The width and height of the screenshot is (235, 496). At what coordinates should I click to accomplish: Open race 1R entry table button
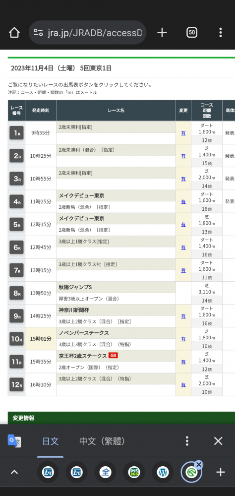click(x=16, y=133)
